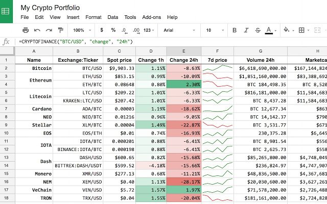The width and height of the screenshot is (327, 204).
Task: Click the formula bar text
Action: point(76,42)
